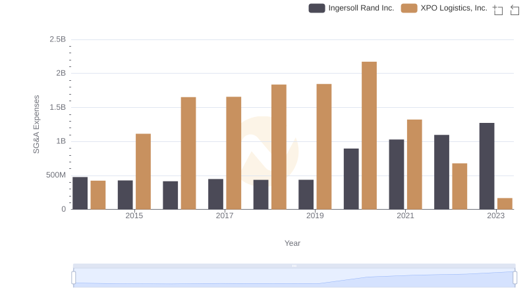527x303 pixels.
Task: Click the Ingersoll Rand bar for 2021
Action: (397, 174)
